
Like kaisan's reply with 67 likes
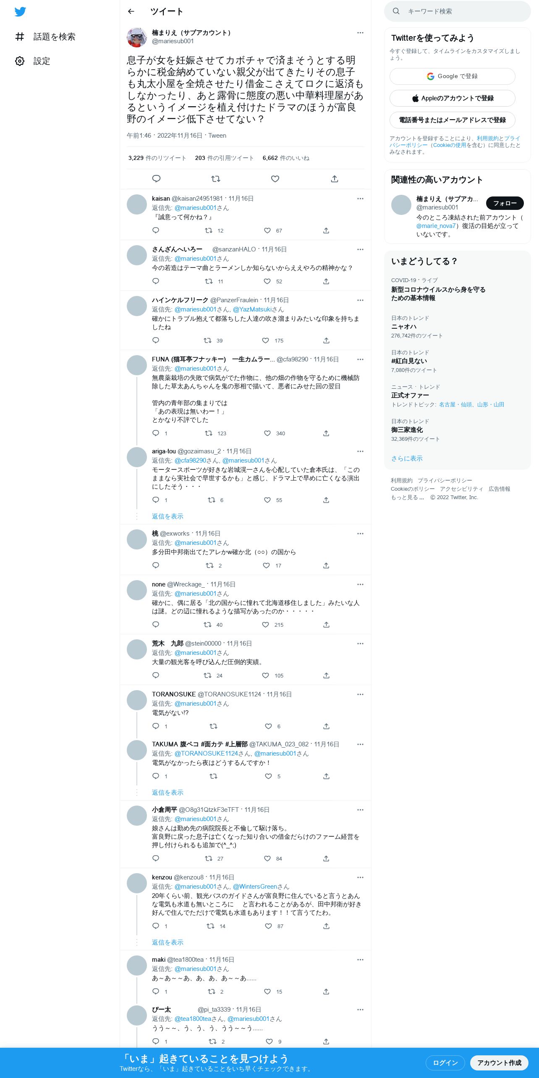(267, 230)
